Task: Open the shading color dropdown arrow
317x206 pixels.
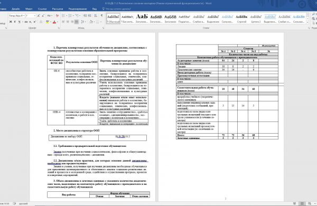Action: pos(94,22)
